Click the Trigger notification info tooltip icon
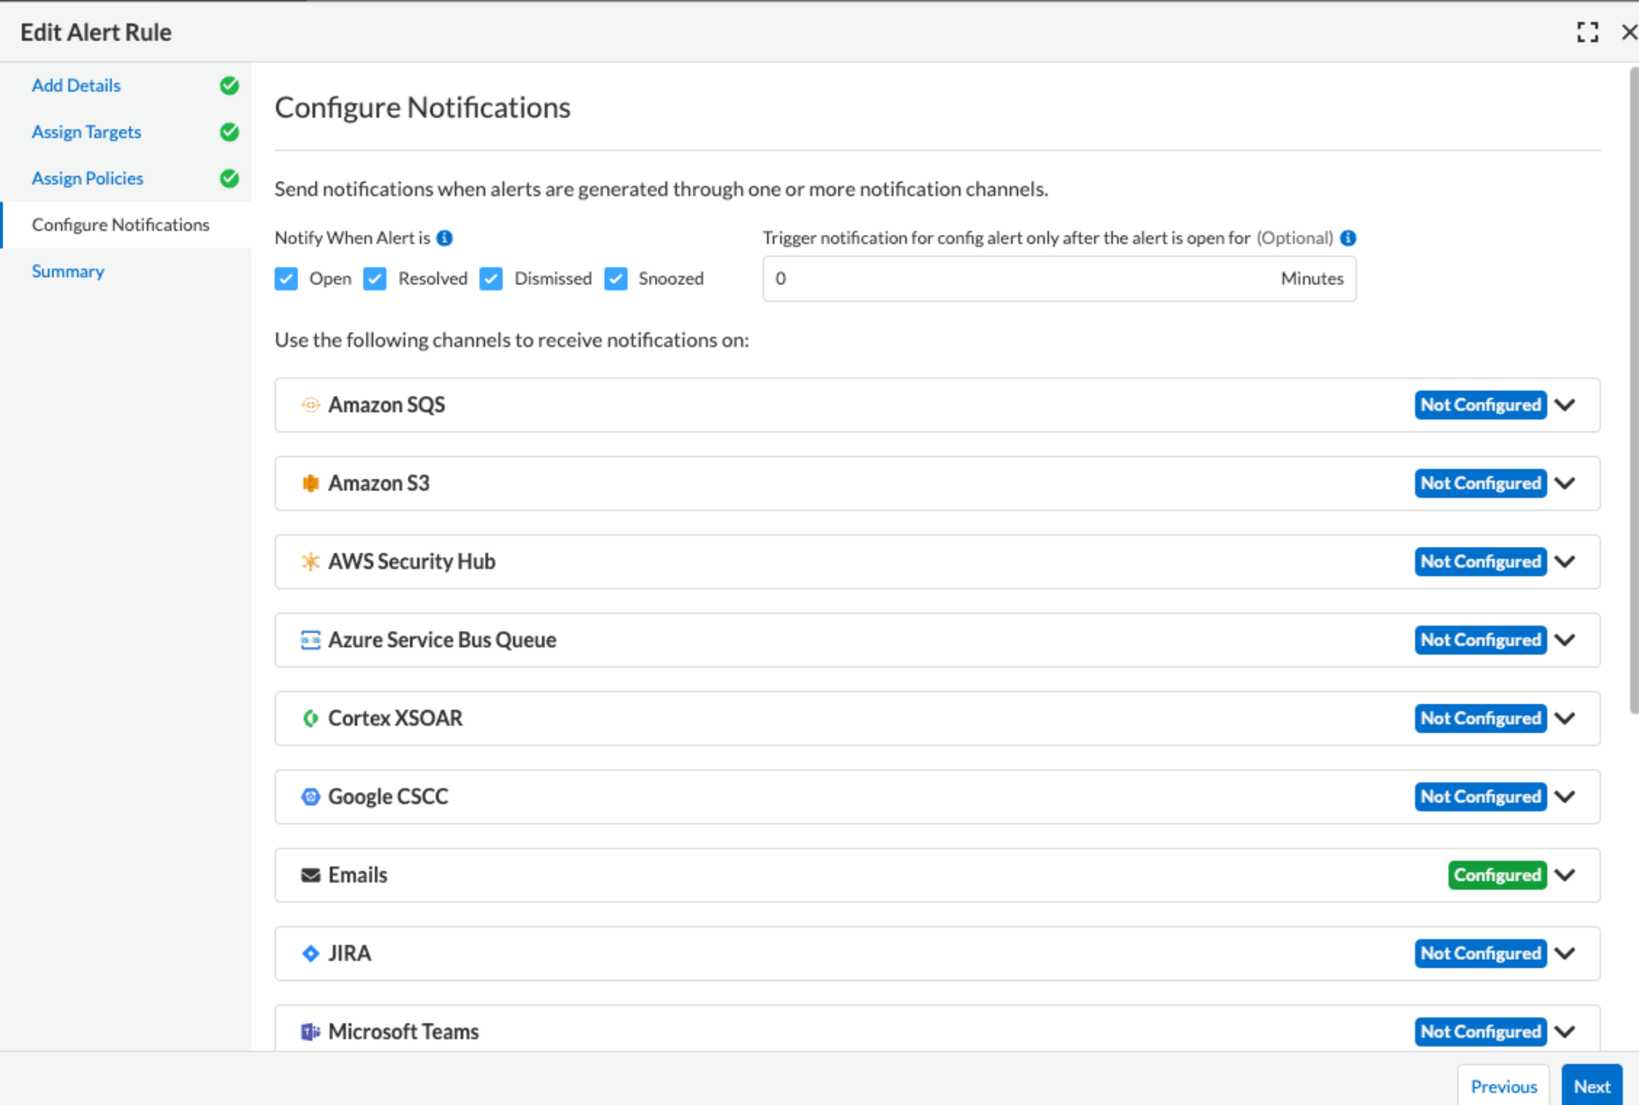The width and height of the screenshot is (1639, 1105). coord(1349,238)
